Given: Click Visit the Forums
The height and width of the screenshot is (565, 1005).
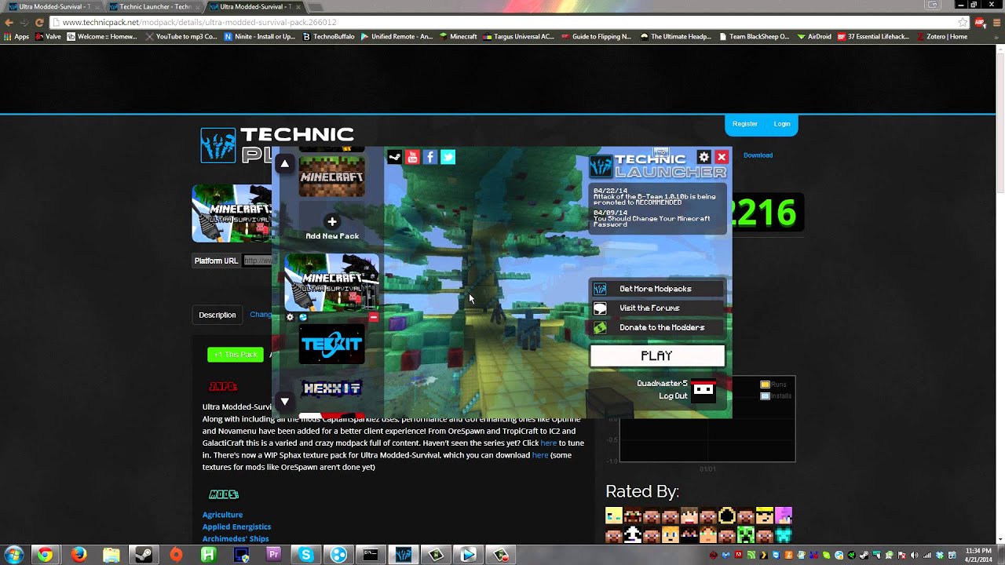Looking at the screenshot, I should (x=656, y=308).
